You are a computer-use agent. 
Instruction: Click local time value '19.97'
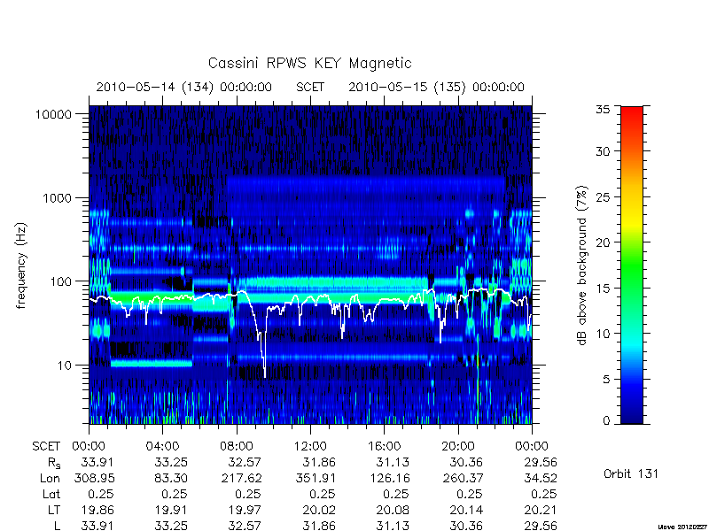pos(245,511)
